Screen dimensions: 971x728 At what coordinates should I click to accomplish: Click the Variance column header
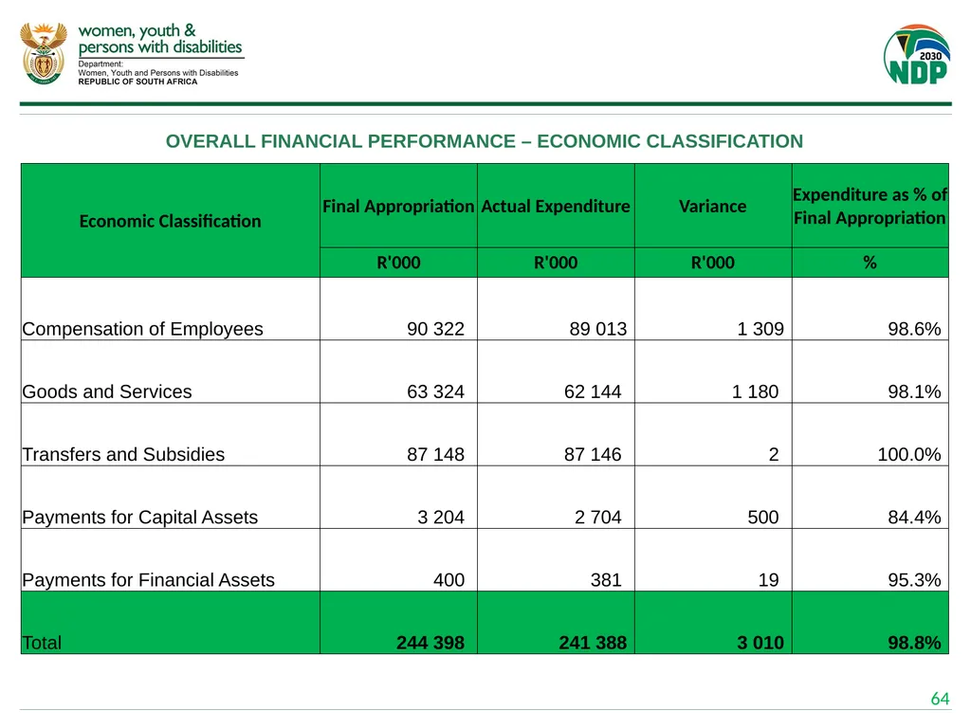pyautogui.click(x=713, y=206)
